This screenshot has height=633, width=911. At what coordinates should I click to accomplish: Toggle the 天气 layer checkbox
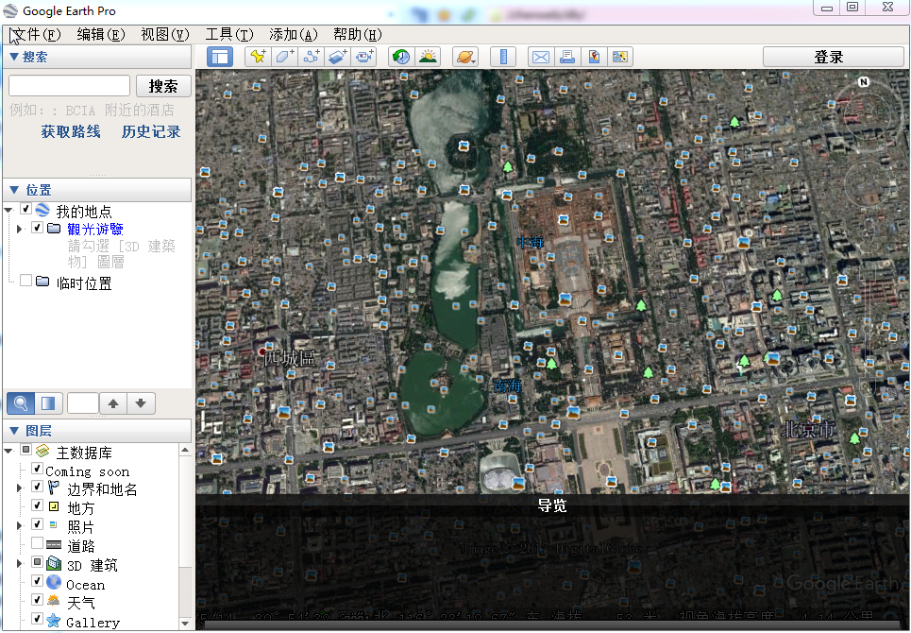point(37,599)
